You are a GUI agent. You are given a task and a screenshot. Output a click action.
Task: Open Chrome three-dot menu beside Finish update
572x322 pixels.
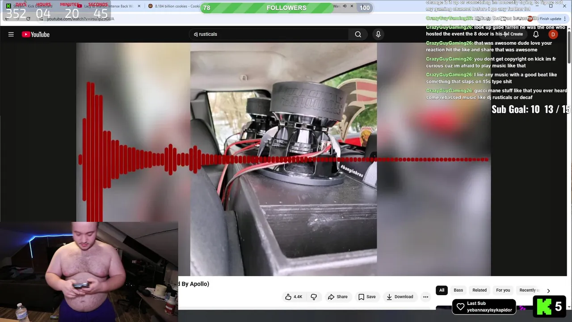565,19
